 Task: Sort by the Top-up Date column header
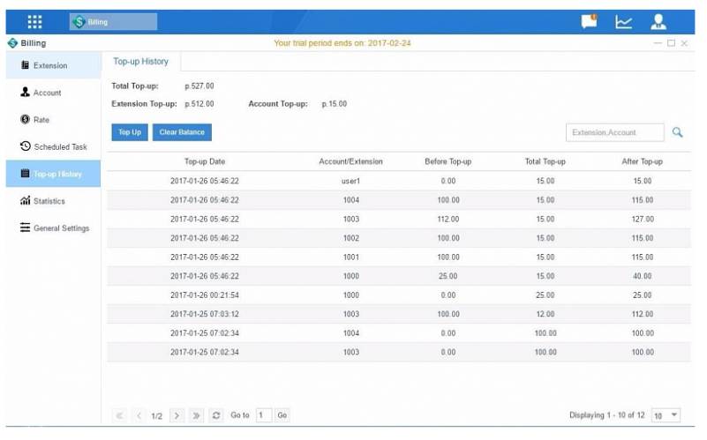205,161
